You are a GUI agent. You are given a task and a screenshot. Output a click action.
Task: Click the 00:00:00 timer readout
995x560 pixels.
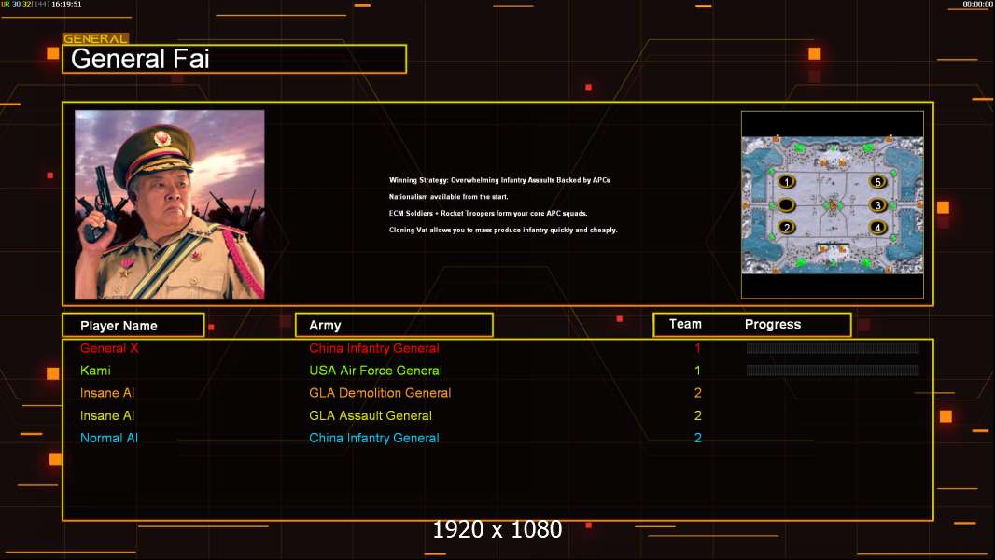977,4
